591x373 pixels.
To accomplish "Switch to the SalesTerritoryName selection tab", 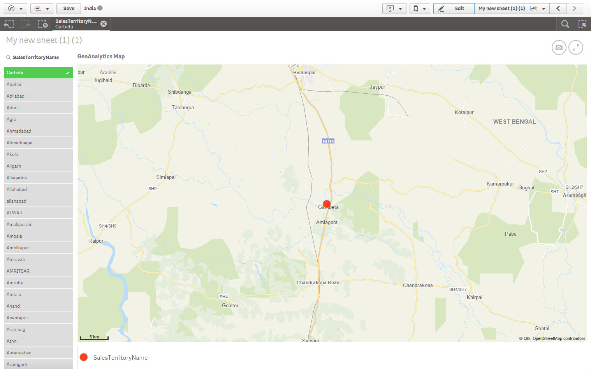I will 76,24.
